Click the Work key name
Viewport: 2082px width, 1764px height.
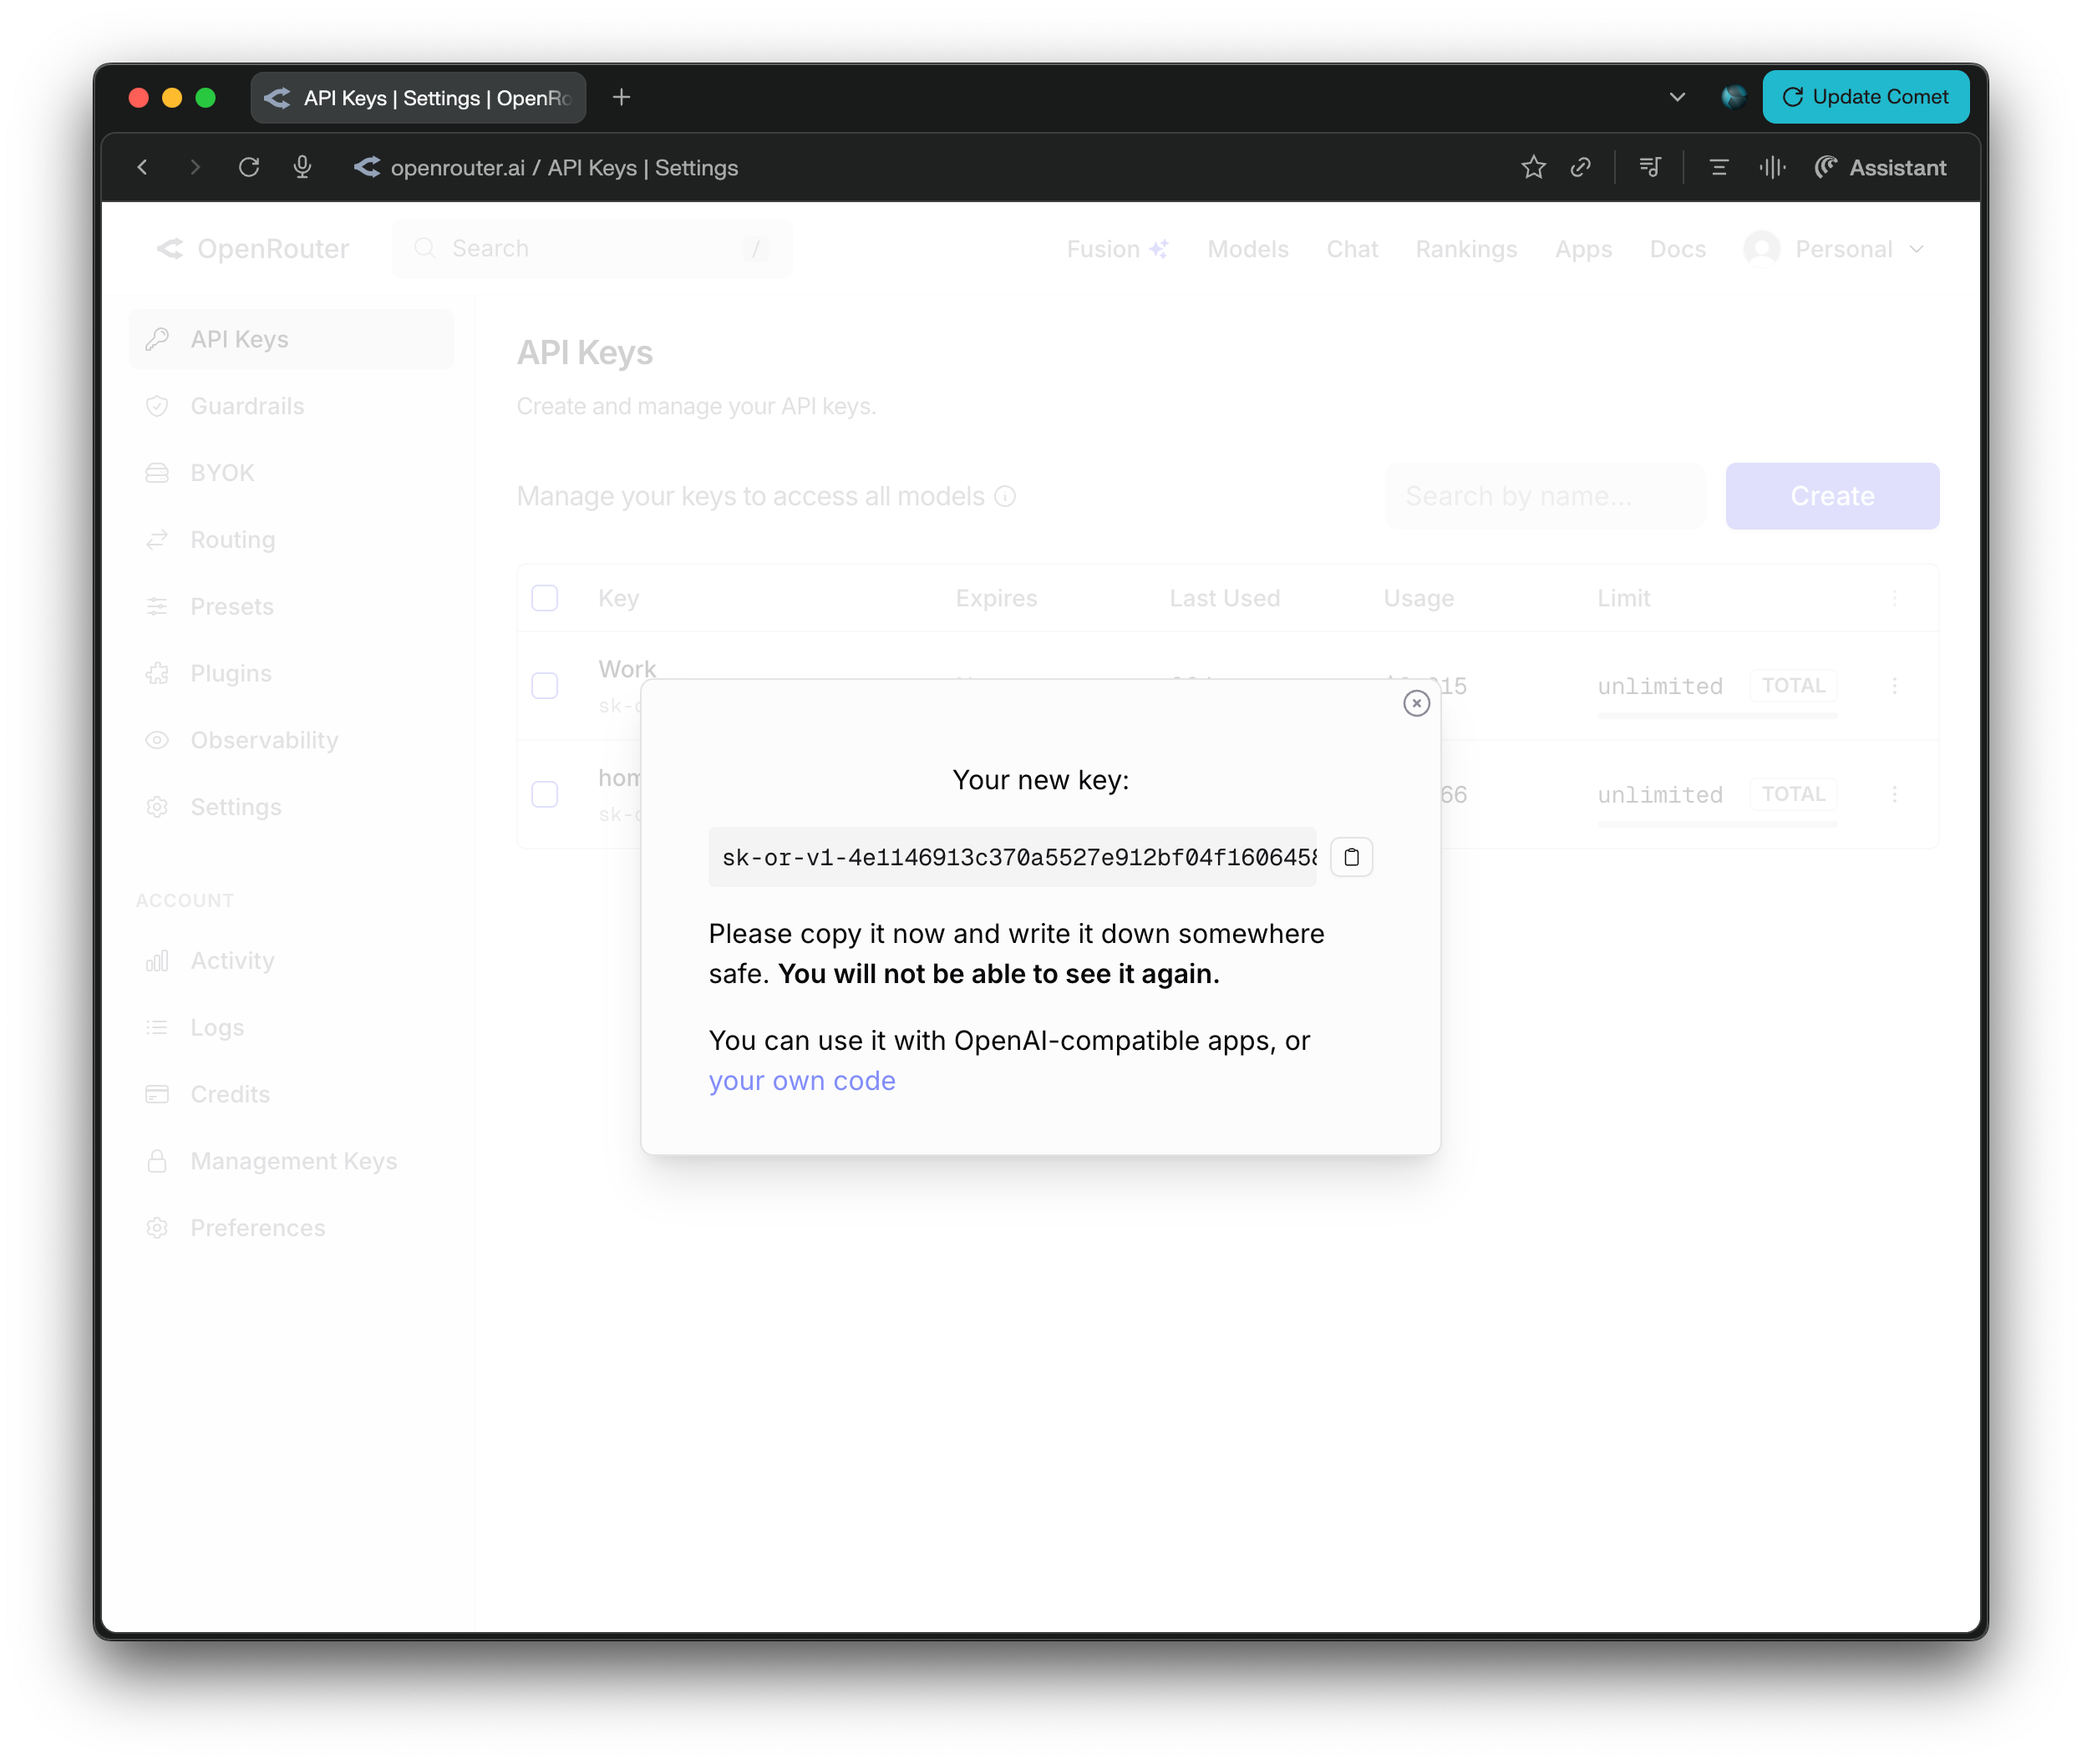click(627, 668)
